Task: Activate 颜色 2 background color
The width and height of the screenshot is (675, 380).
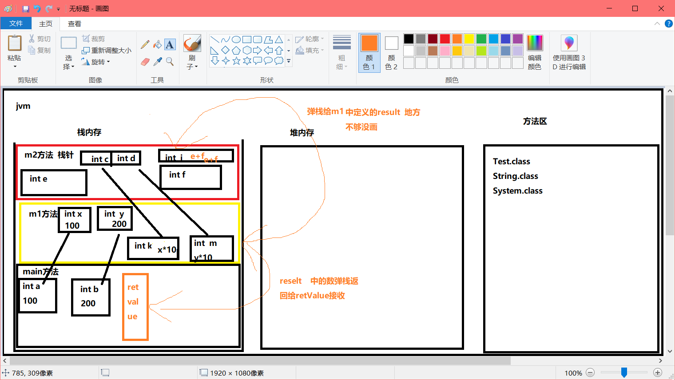Action: point(391,53)
